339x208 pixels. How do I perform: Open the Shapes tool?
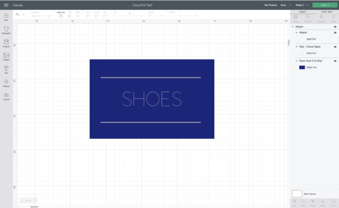coord(6,83)
